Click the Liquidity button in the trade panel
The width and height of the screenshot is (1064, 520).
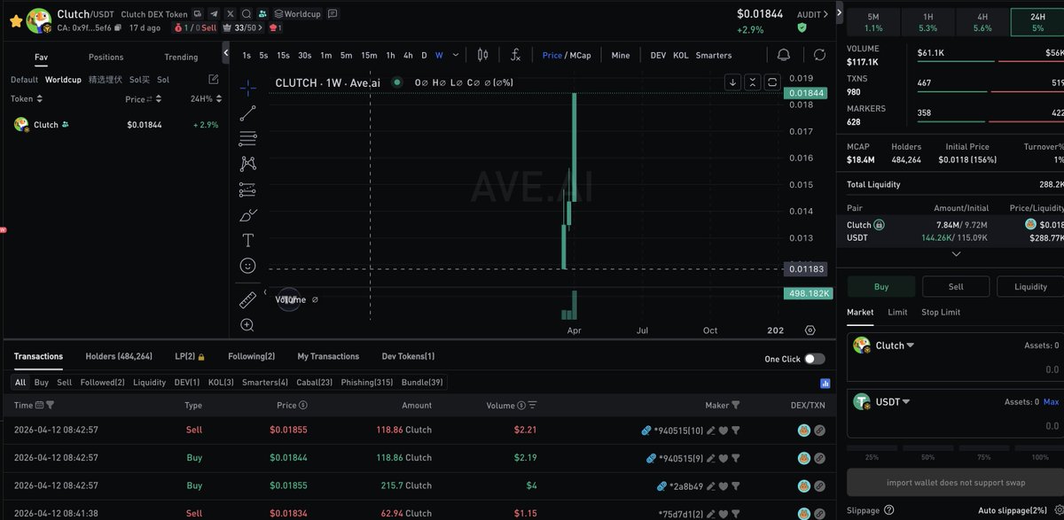coord(1030,287)
